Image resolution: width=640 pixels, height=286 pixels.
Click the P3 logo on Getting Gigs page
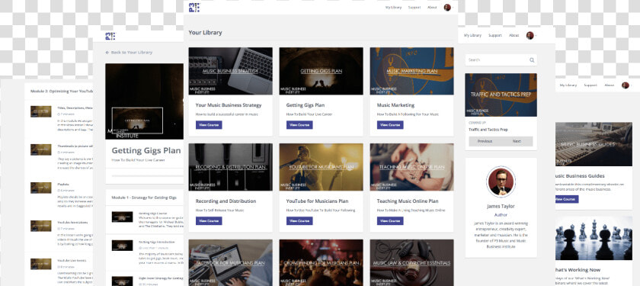110,36
